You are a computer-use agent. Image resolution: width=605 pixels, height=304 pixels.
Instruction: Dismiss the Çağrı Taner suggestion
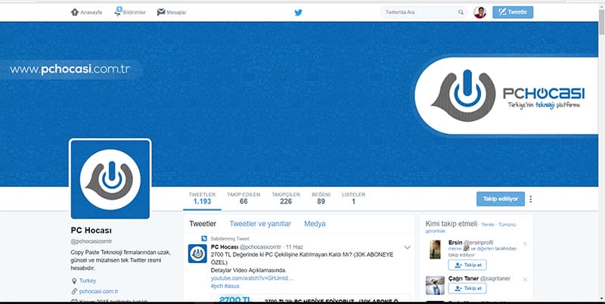[x=525, y=278]
